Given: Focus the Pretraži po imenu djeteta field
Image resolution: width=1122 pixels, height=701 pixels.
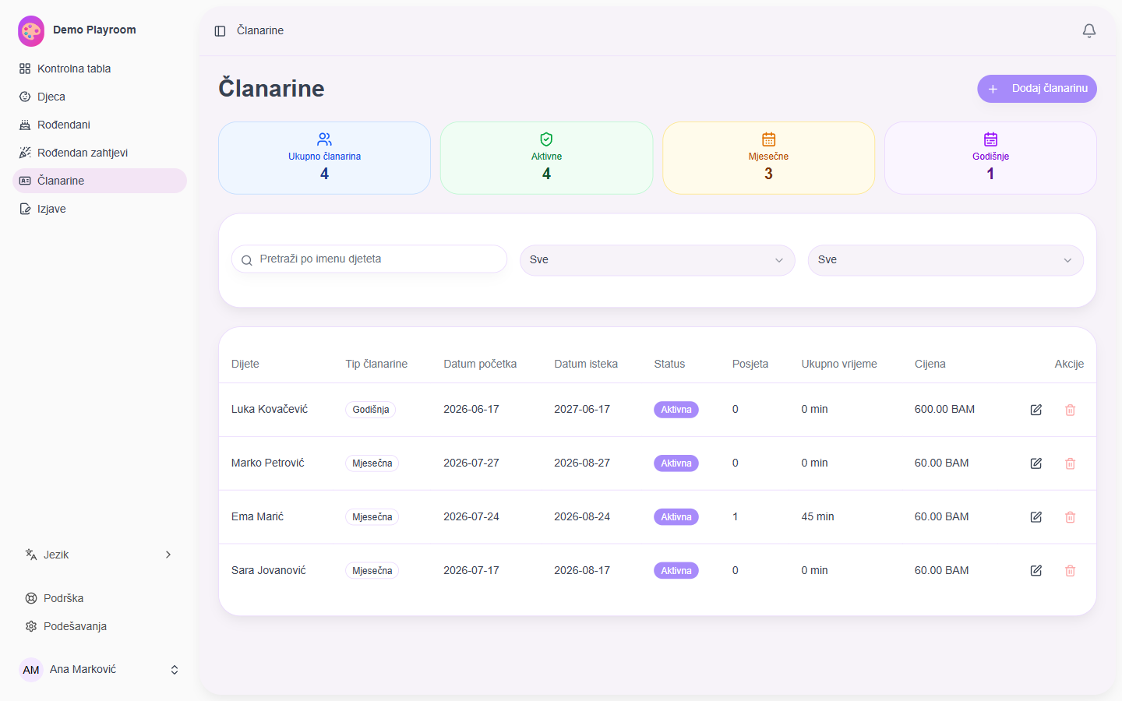Looking at the screenshot, I should [369, 259].
